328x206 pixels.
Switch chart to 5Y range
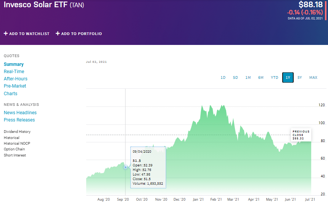coord(299,78)
